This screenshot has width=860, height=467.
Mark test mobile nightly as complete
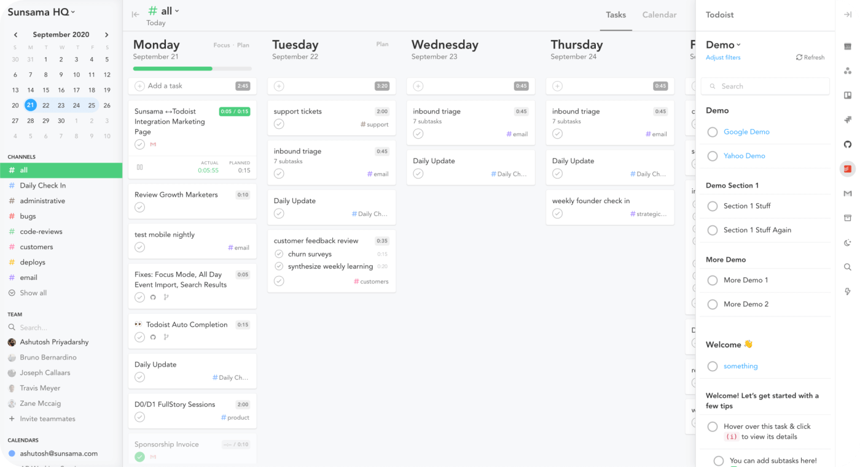point(140,247)
